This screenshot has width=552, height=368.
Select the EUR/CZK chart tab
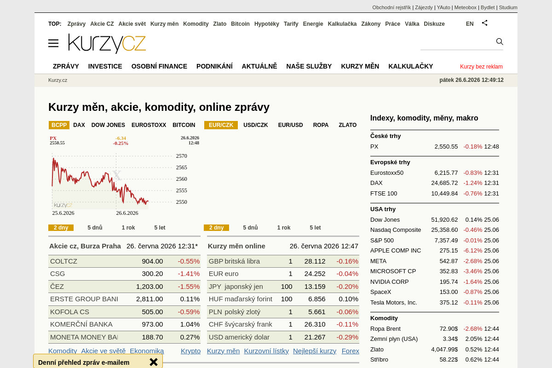(x=221, y=125)
